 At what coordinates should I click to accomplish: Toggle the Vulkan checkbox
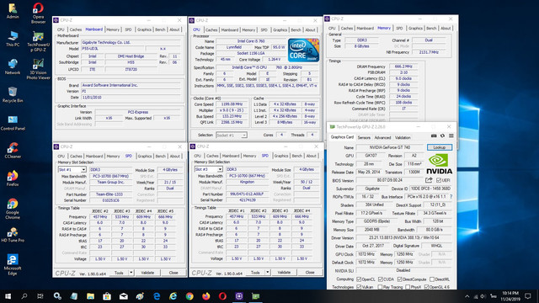pyautogui.click(x=359, y=286)
